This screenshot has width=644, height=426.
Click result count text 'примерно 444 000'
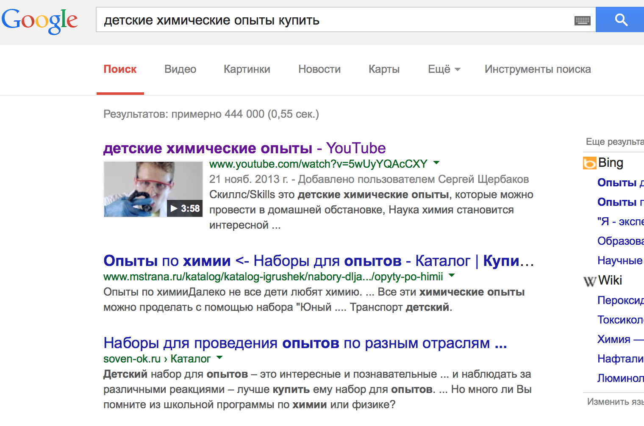pos(218,114)
